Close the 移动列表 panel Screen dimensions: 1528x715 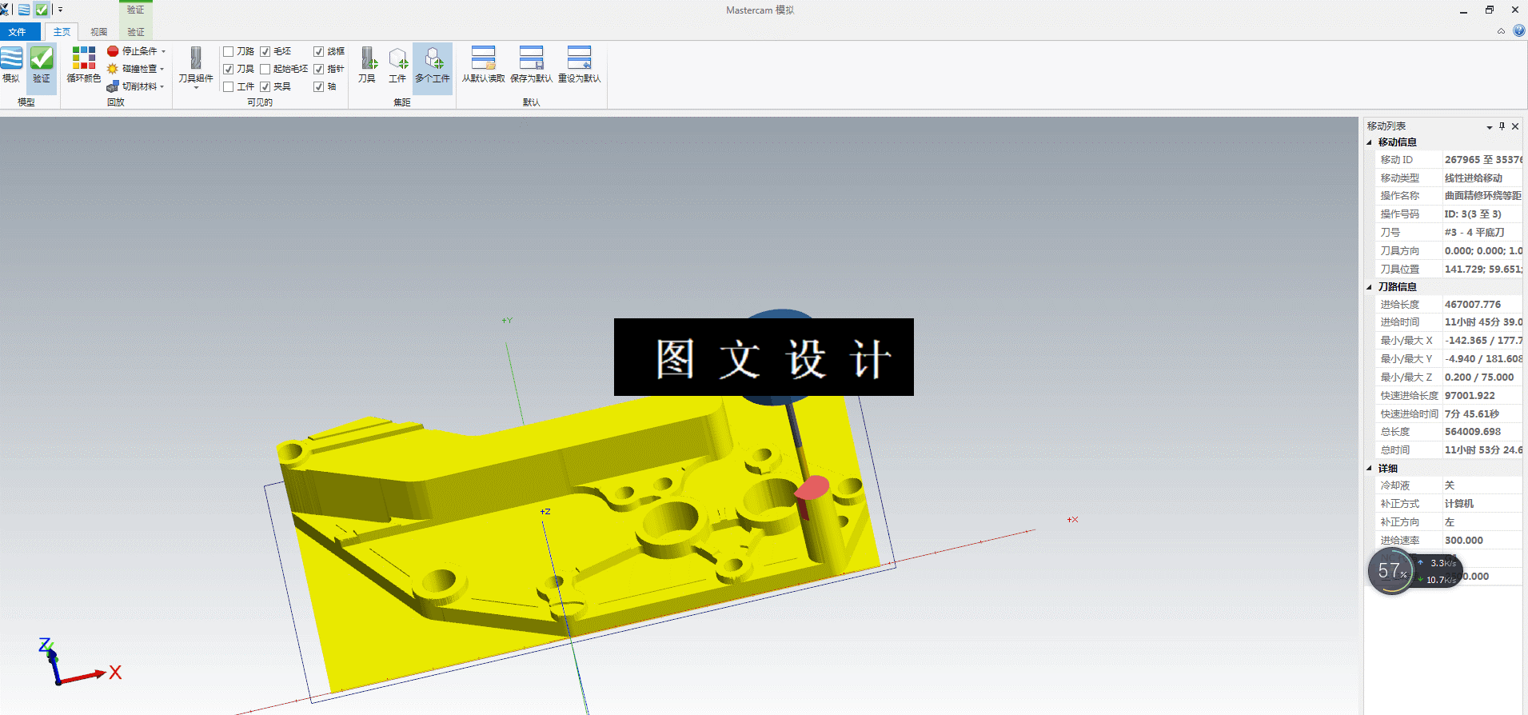1515,126
